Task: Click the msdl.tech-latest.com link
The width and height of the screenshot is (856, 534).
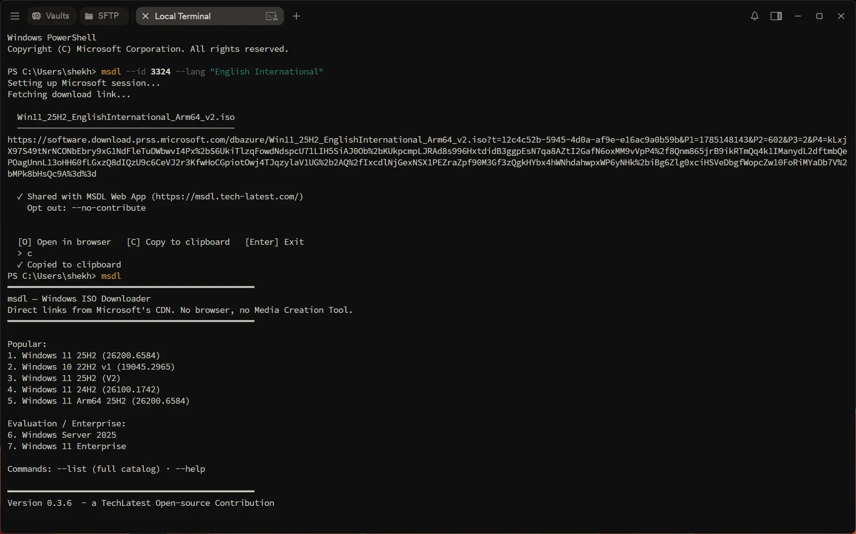Action: [227, 196]
